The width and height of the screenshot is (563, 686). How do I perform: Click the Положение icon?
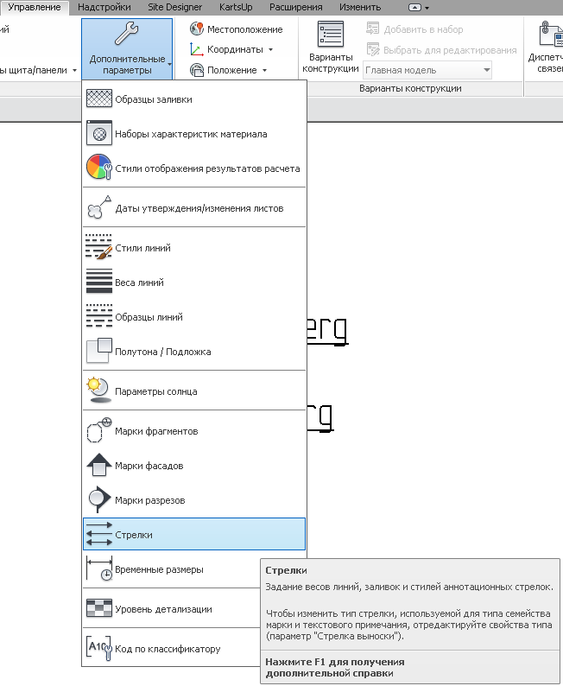[x=197, y=70]
